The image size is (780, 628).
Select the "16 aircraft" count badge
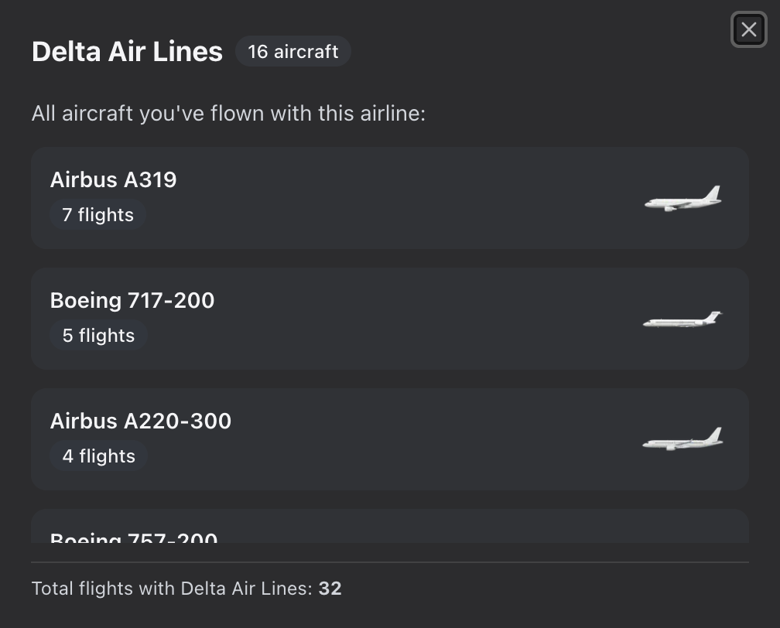(292, 52)
